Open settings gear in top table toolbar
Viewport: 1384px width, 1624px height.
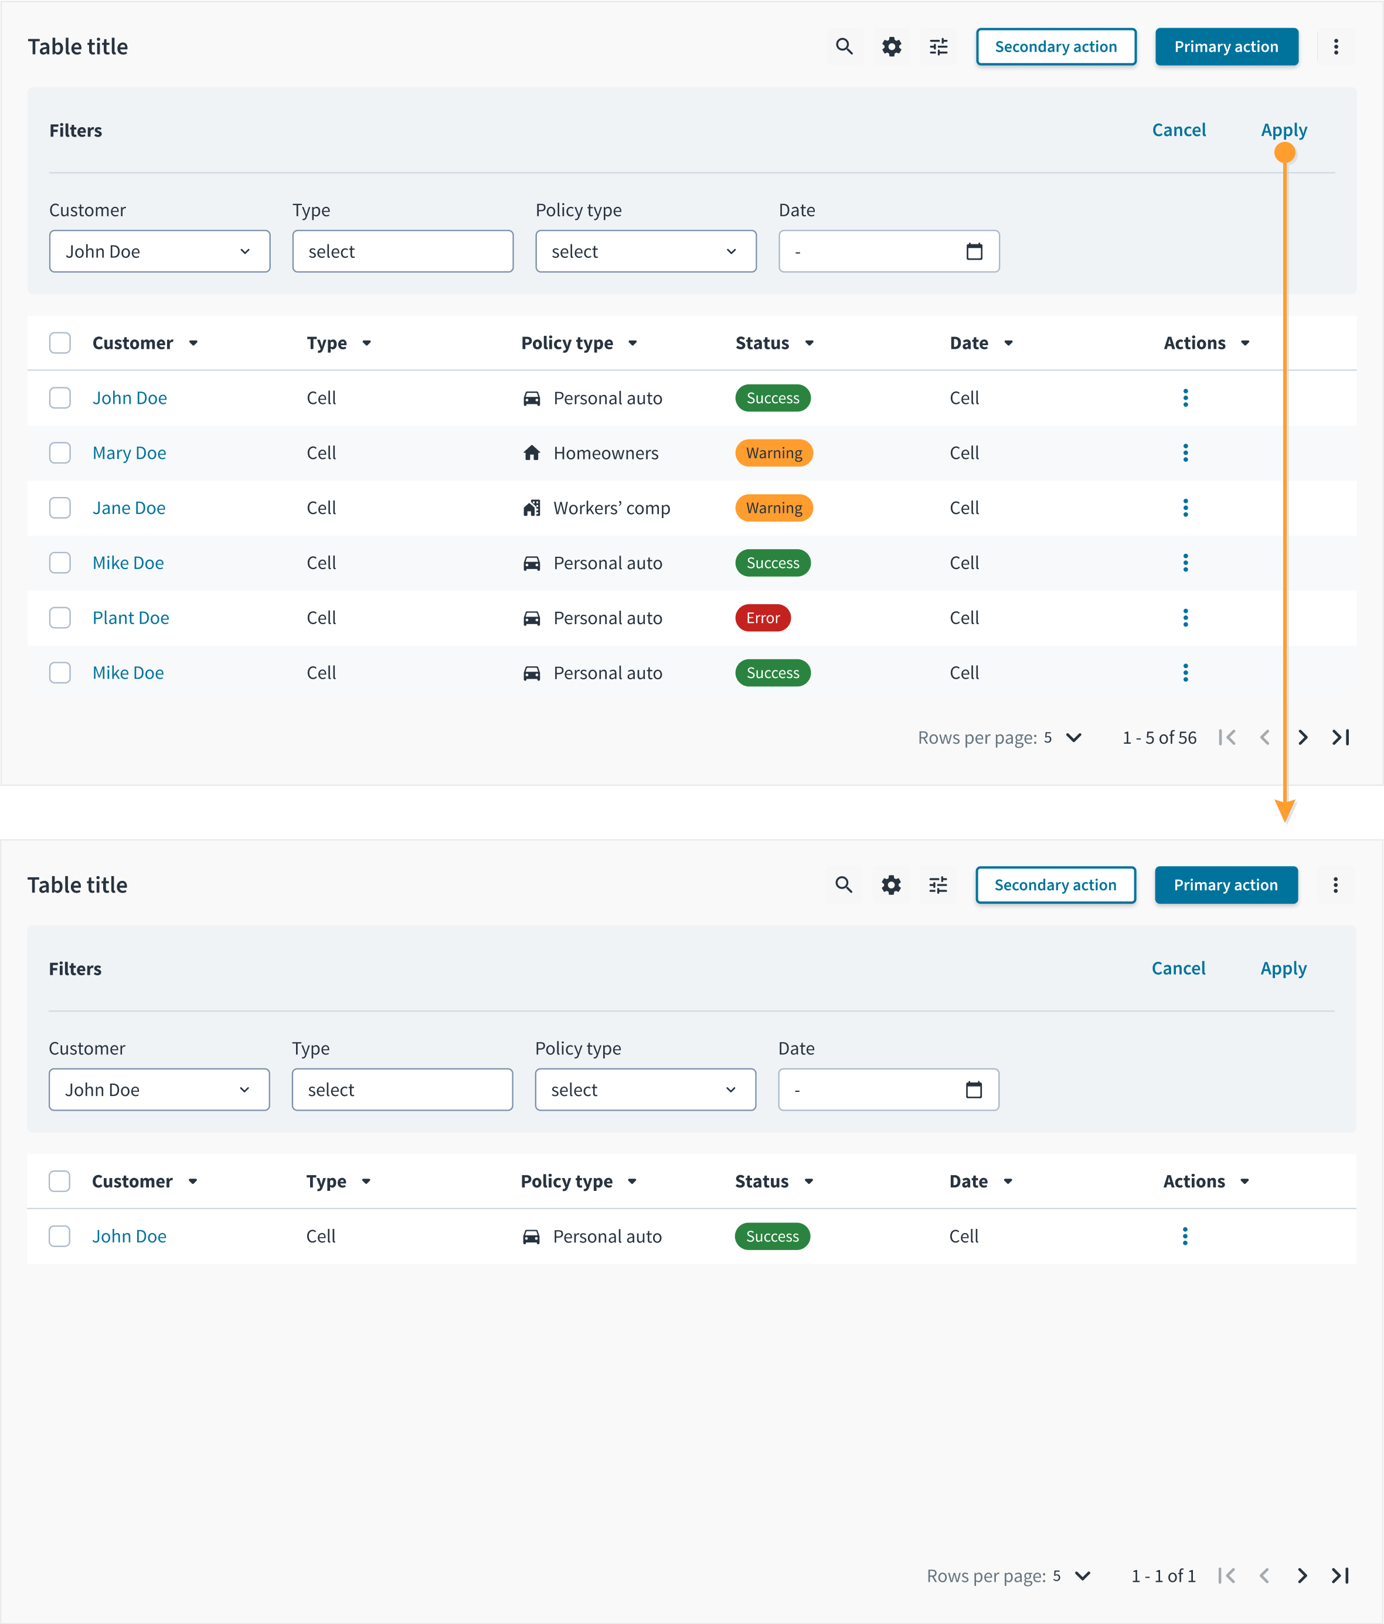[x=892, y=47]
